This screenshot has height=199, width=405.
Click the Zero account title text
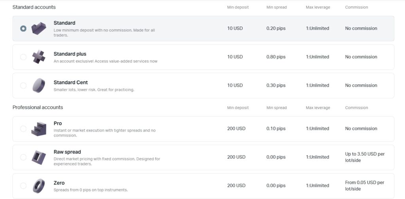pyautogui.click(x=59, y=183)
